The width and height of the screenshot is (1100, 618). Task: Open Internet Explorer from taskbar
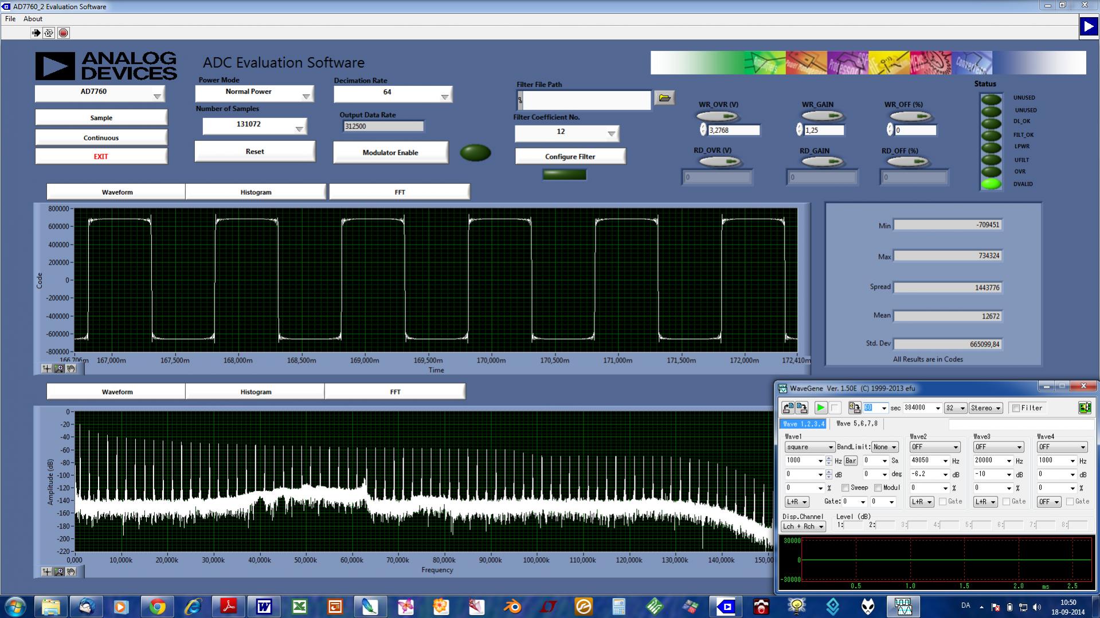point(193,606)
